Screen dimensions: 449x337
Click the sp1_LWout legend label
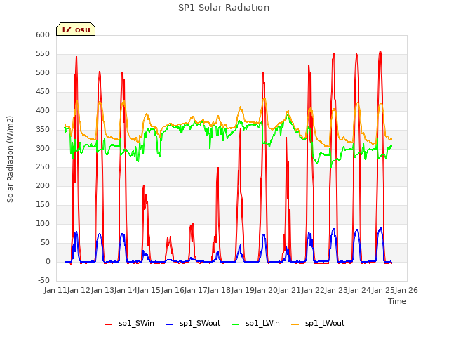(325, 323)
